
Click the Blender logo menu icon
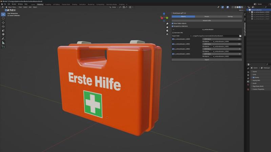pyautogui.click(x=2, y=4)
